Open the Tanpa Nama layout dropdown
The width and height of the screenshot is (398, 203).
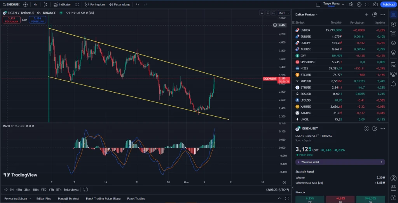[x=333, y=5]
